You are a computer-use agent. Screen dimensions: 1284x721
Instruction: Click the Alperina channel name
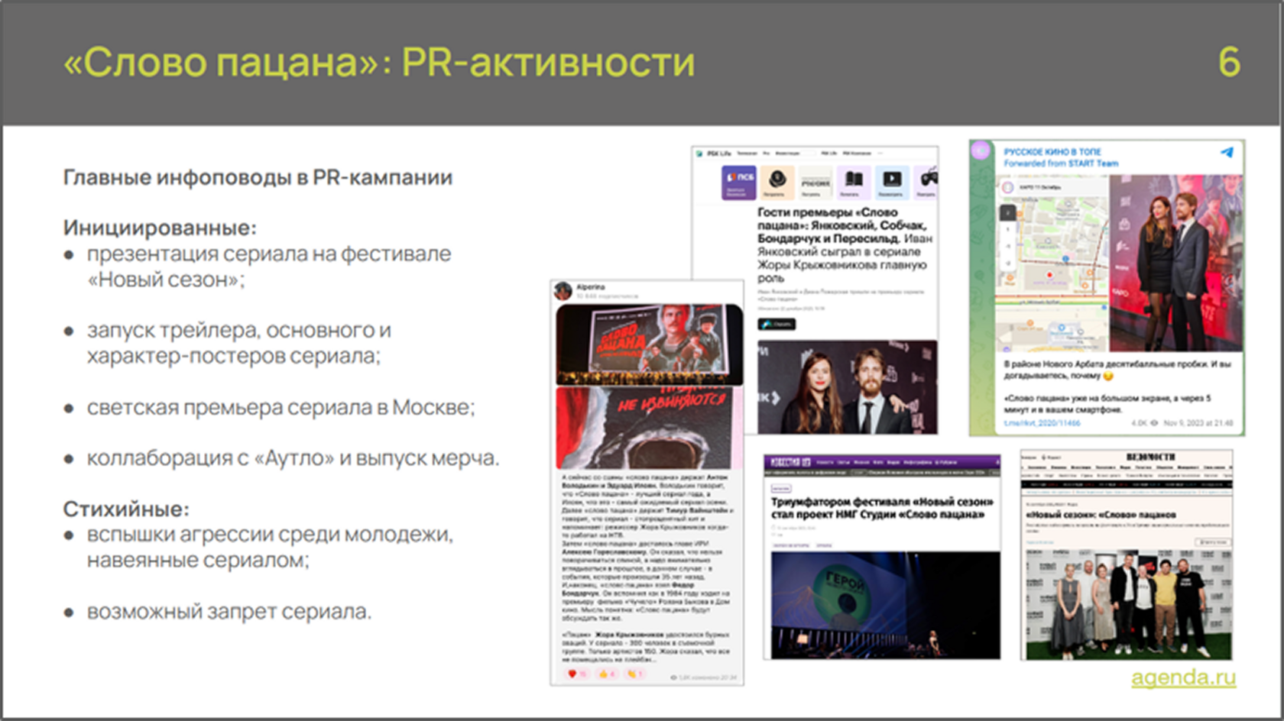(x=590, y=287)
